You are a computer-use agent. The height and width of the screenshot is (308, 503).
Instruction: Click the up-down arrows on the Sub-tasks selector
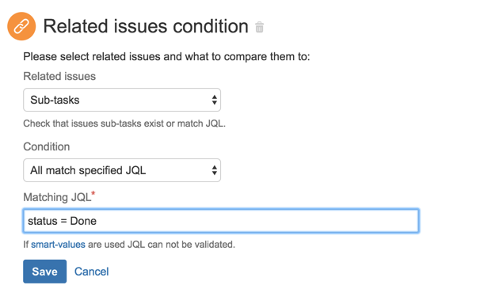point(215,100)
